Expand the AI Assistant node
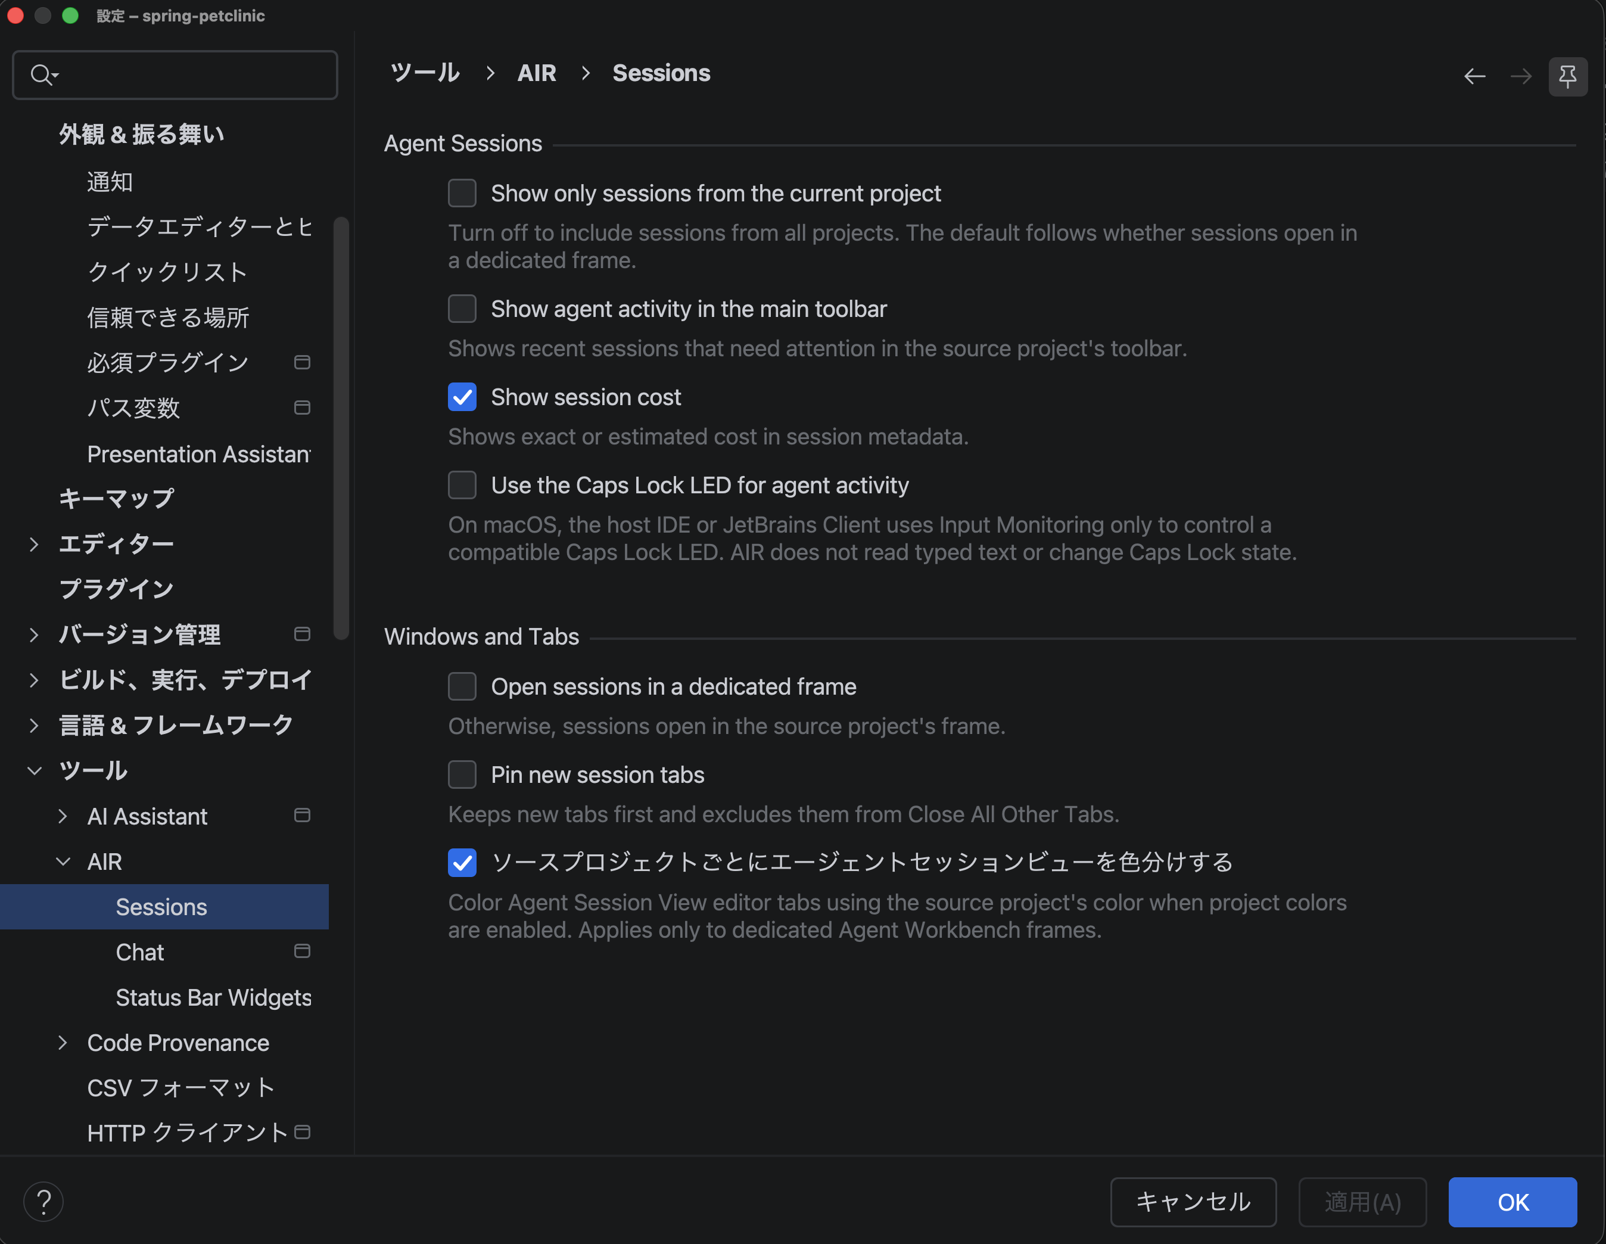The height and width of the screenshot is (1244, 1606). pyautogui.click(x=63, y=817)
